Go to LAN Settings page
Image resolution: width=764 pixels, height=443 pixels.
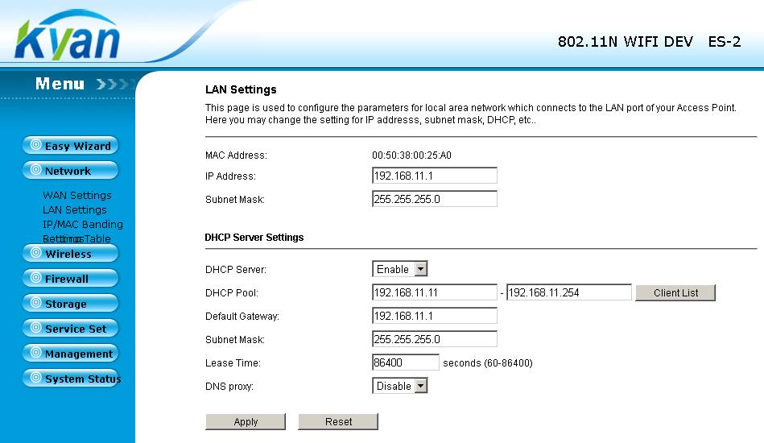[75, 210]
